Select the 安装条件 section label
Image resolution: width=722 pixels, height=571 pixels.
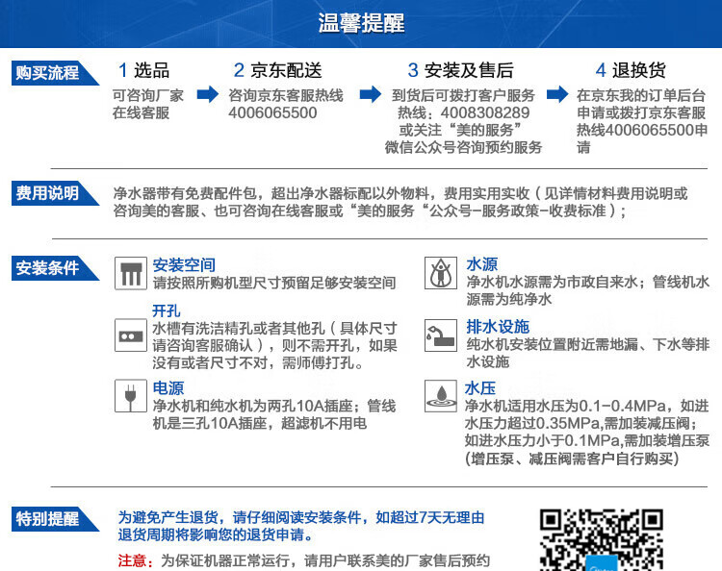[55, 268]
